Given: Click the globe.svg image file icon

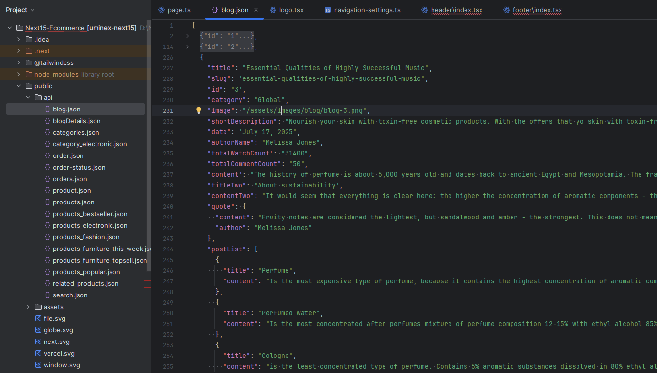Looking at the screenshot, I should pos(38,330).
